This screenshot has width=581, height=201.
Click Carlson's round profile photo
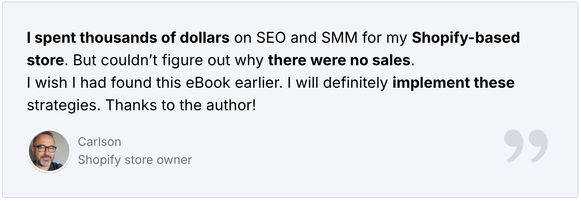49,151
